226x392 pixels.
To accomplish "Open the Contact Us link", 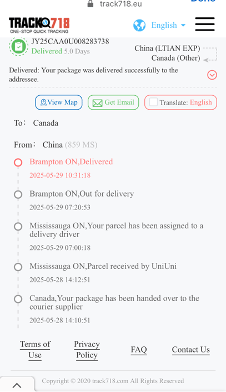I will pos(191,350).
